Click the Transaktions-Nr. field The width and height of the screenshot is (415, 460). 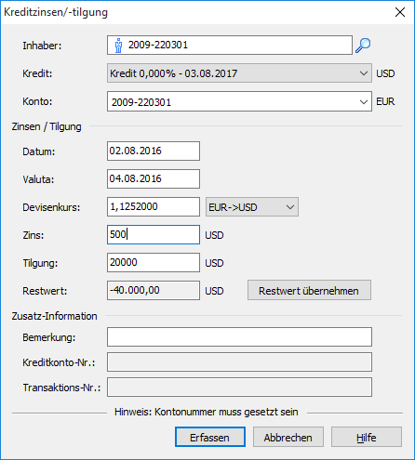(239, 387)
